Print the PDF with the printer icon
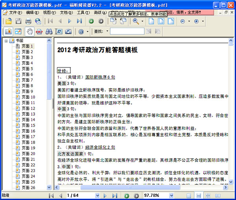 pos(28,21)
